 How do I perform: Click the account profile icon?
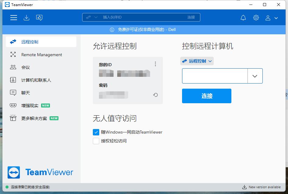tap(268, 18)
